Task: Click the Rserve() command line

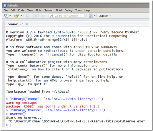Action: 16,114
